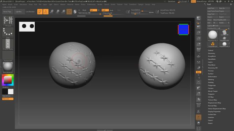Expand the Geometry subpalette
The width and height of the screenshot is (234, 131).
pos(211,53)
